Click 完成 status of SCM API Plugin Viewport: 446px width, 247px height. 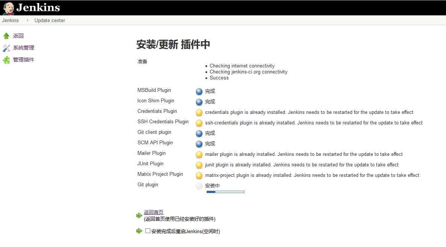click(x=210, y=144)
